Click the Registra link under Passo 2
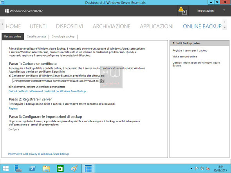 [x=13, y=109]
